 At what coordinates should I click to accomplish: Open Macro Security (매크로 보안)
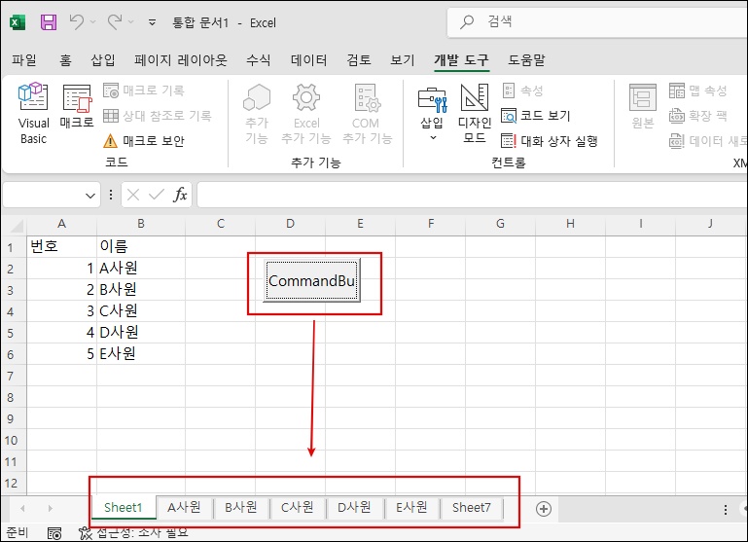(144, 141)
